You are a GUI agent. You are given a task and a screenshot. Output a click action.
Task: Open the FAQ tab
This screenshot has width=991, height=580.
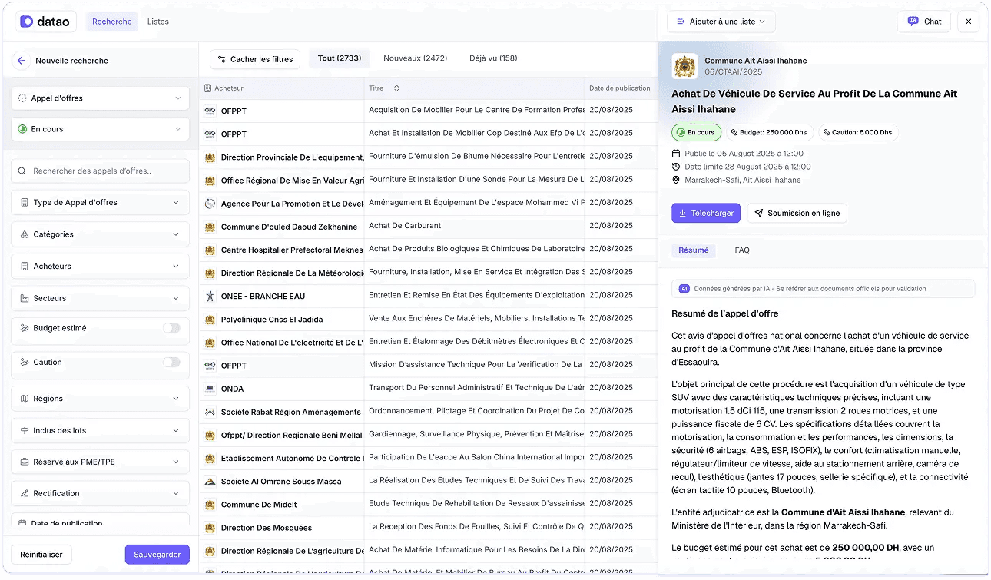[741, 250]
